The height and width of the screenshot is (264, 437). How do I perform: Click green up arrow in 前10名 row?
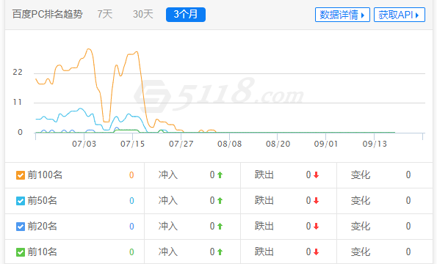coord(220,252)
